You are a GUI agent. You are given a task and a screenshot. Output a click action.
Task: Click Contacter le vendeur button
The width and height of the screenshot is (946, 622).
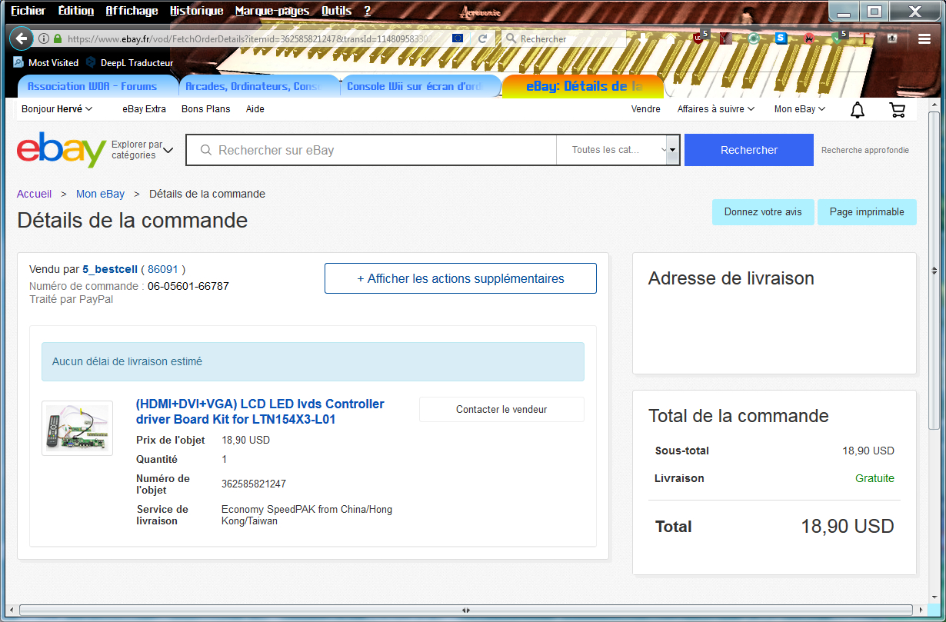click(x=501, y=410)
